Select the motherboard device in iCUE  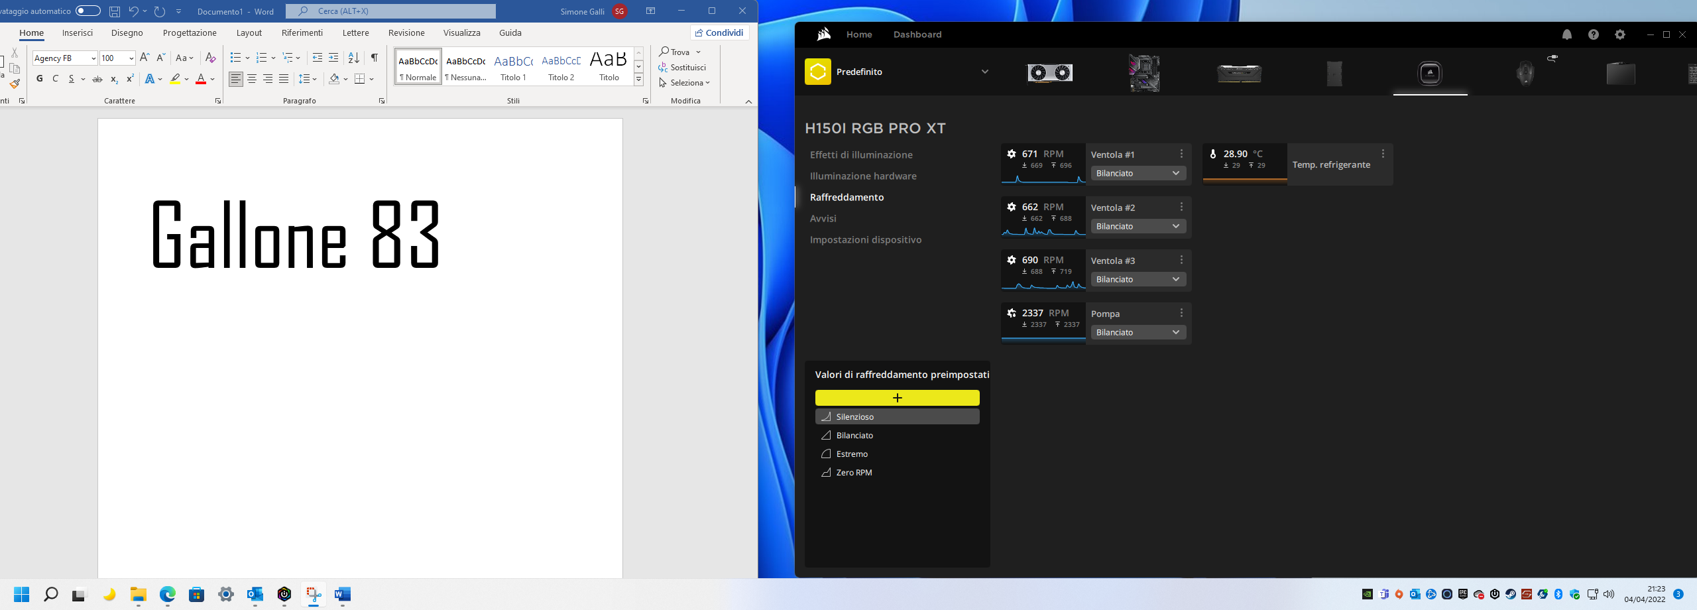coord(1145,72)
